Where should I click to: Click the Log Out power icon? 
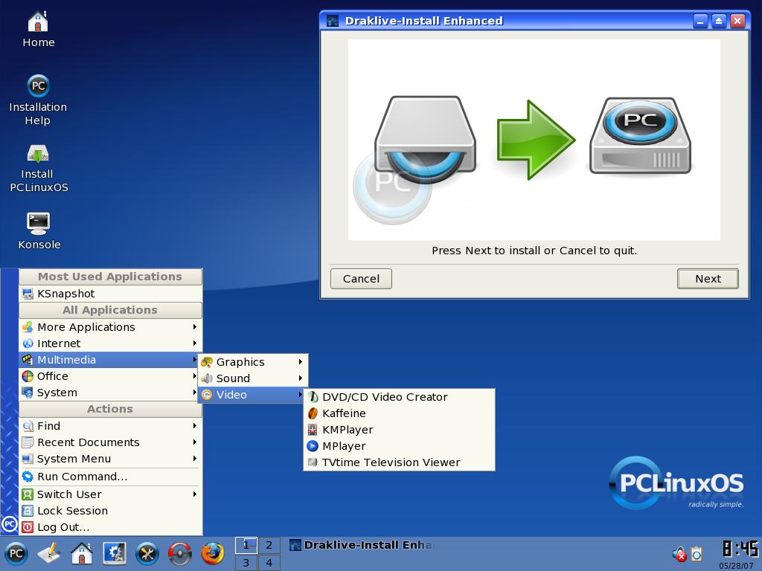[x=28, y=527]
